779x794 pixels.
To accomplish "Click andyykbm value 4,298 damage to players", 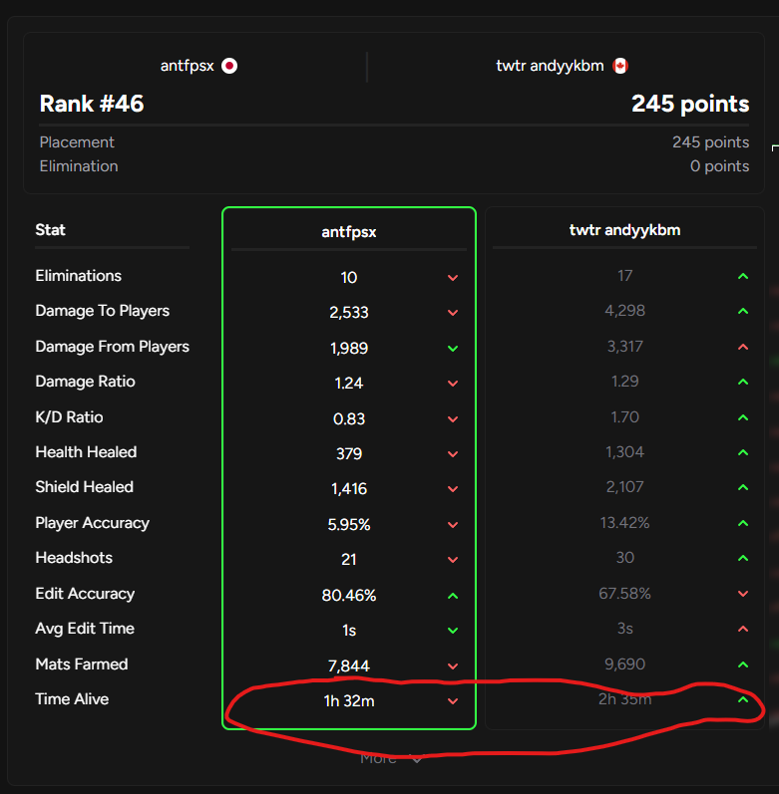I will coord(625,311).
